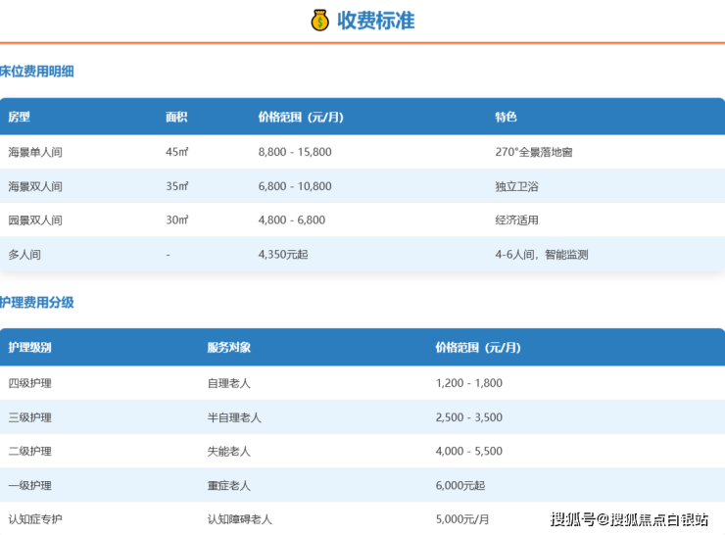Image resolution: width=725 pixels, height=535 pixels.
Task: Select the 海景双人间 row label
Action: point(35,186)
